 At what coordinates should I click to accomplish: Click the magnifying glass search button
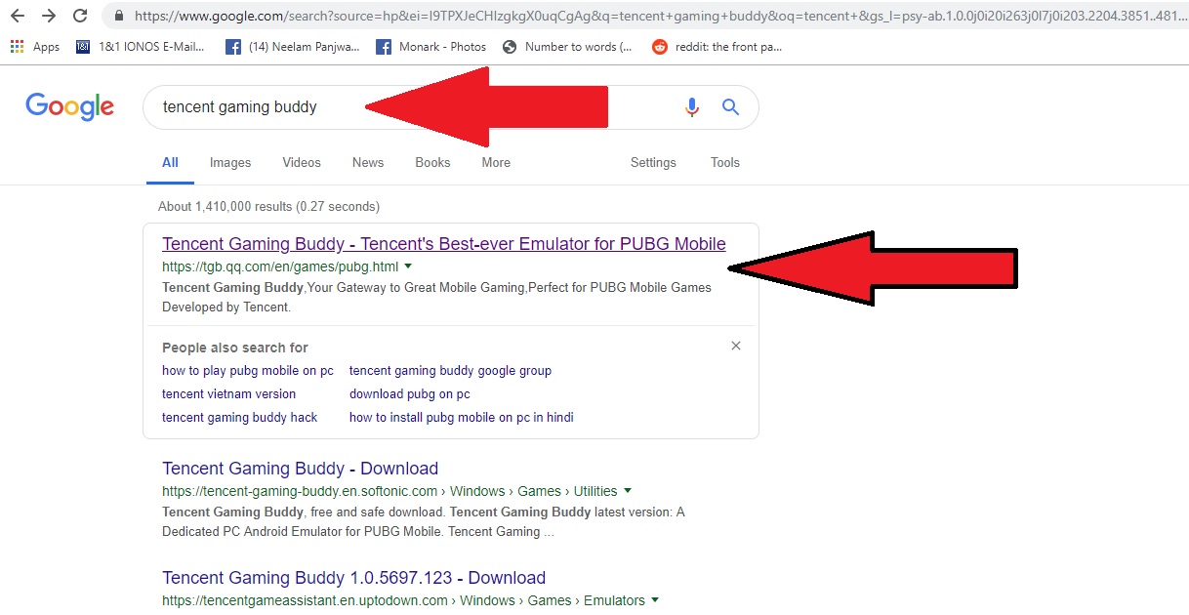point(730,107)
